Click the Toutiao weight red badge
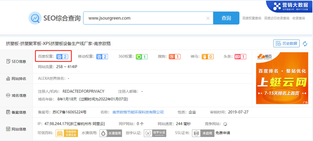This screenshot has height=141, width=313. (x=240, y=57)
